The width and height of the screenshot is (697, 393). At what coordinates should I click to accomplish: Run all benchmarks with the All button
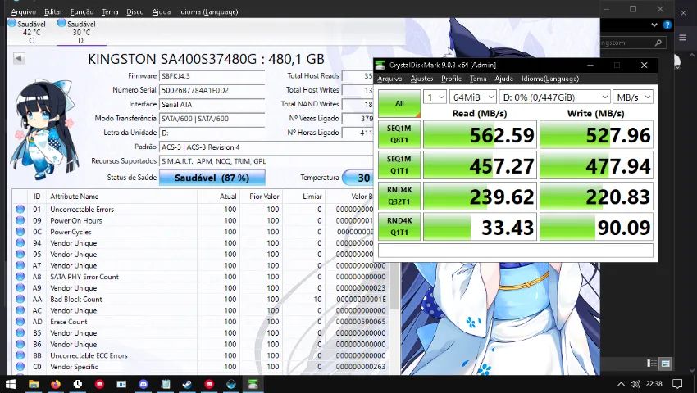click(399, 103)
